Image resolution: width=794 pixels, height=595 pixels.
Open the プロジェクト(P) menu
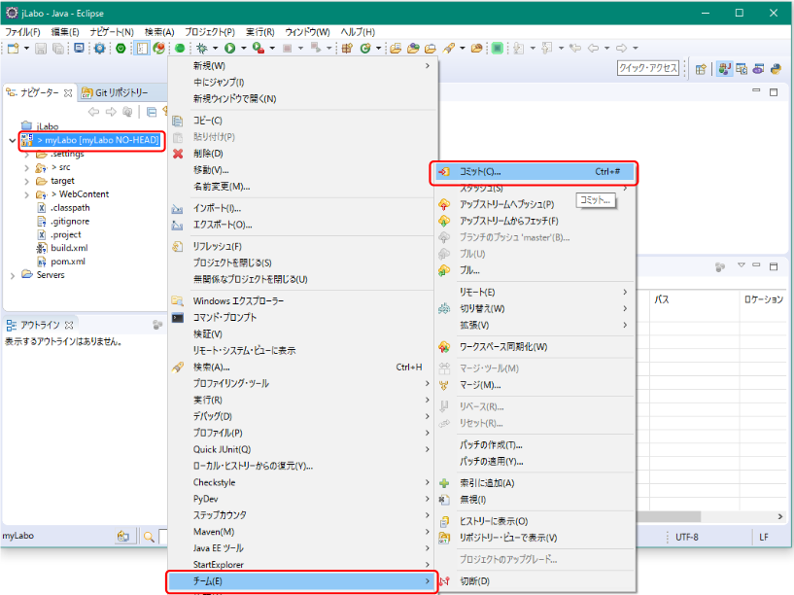point(210,32)
